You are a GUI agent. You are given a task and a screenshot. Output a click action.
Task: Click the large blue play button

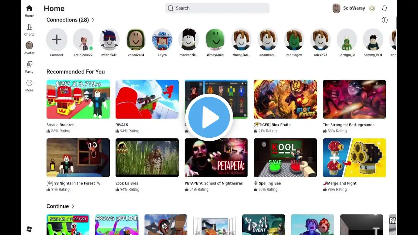coord(209,117)
